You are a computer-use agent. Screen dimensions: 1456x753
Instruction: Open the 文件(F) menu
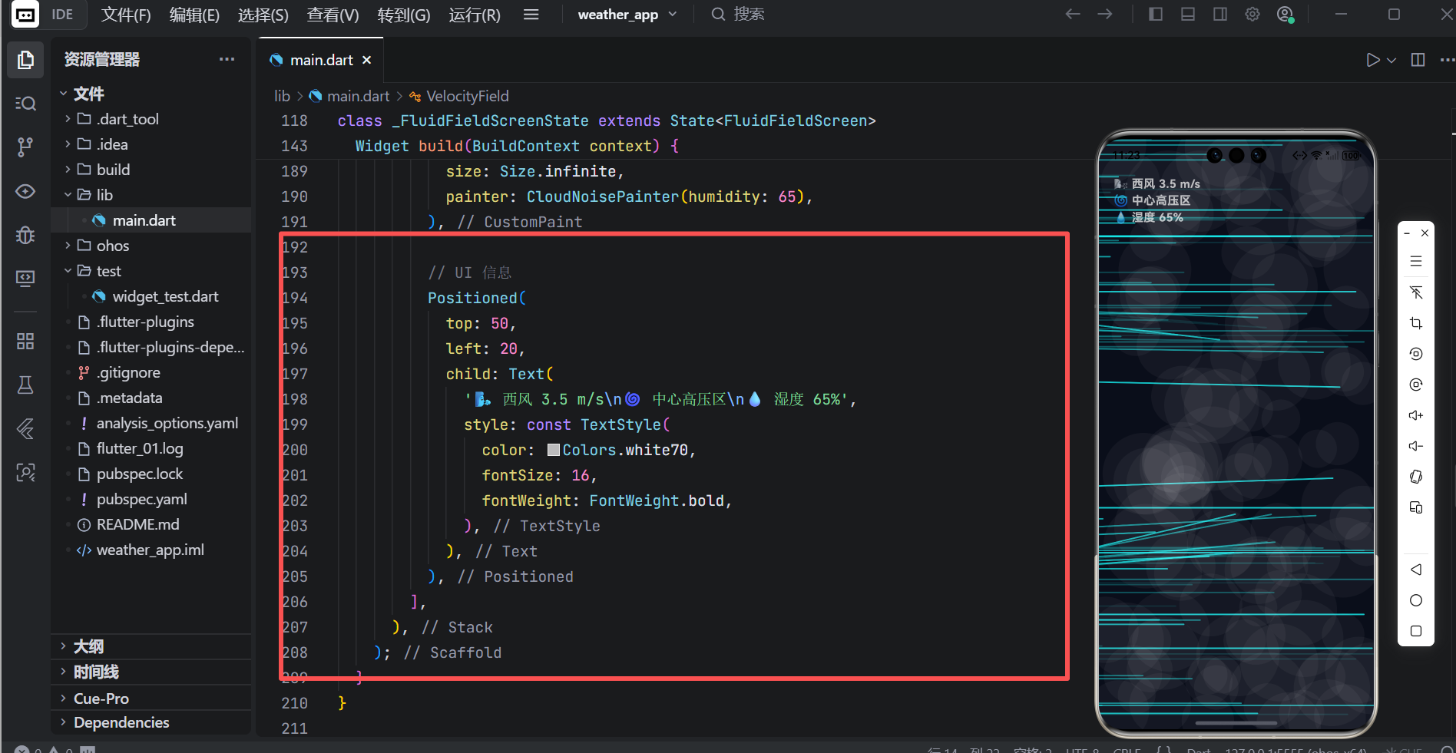(126, 15)
